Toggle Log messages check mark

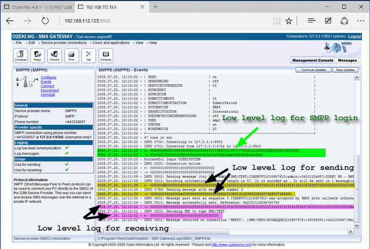[67, 153]
